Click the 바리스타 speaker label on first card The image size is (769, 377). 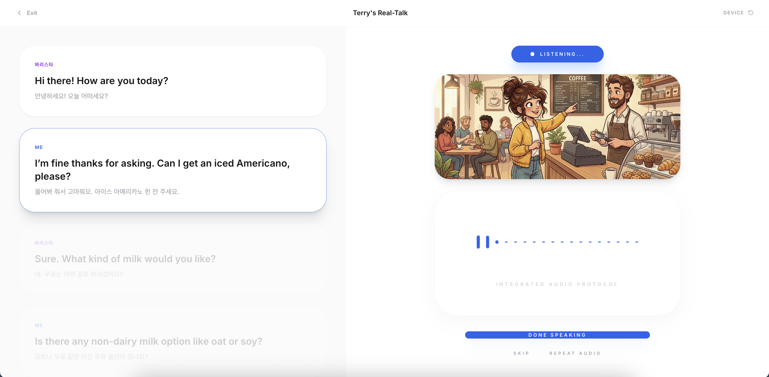[44, 64]
